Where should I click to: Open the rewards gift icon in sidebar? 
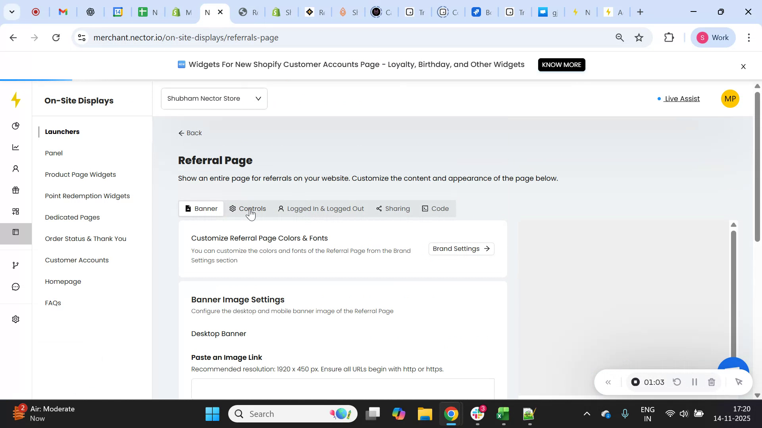point(16,190)
